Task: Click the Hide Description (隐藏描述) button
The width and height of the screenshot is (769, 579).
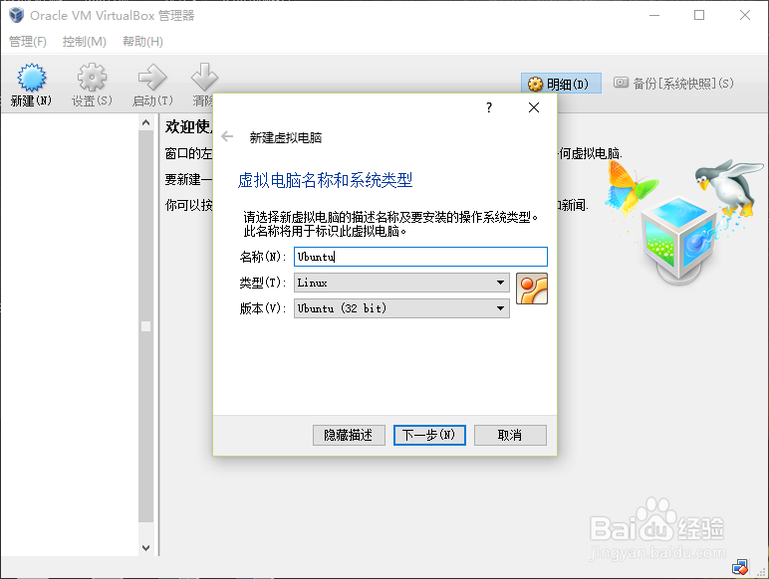Action: [x=349, y=435]
